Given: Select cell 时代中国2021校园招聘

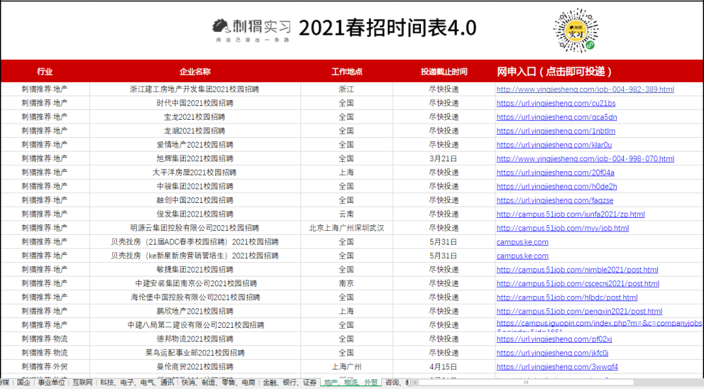Looking at the screenshot, I should (195, 103).
